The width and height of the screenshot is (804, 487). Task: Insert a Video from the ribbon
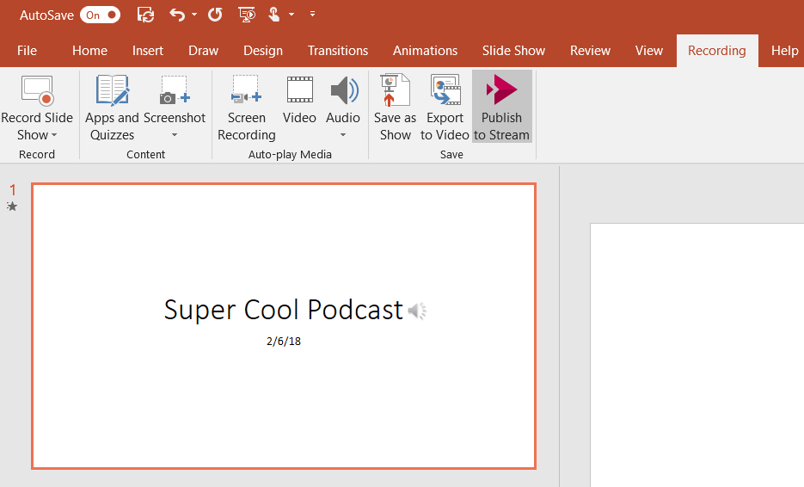click(299, 100)
